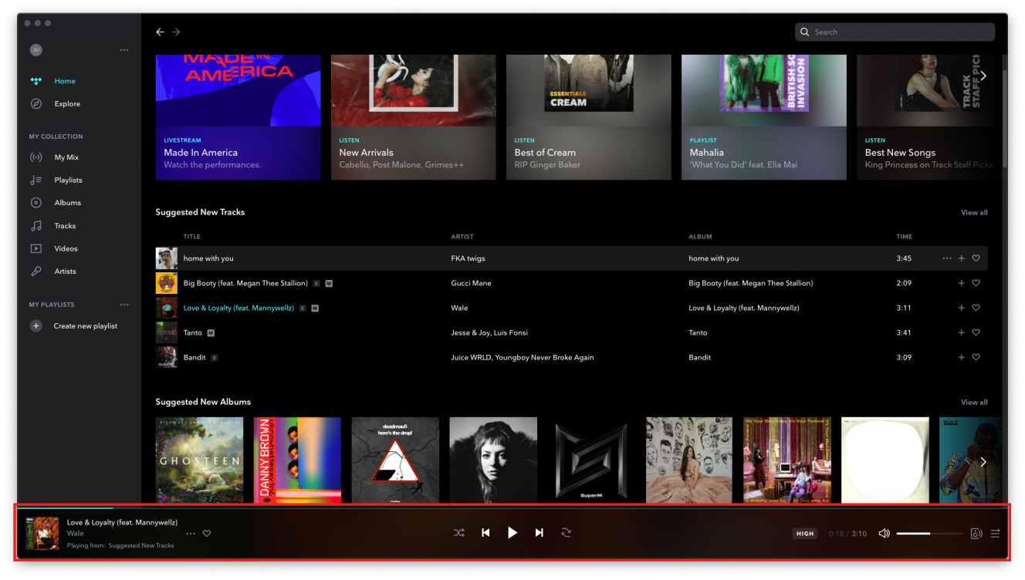Advance the featured carousel with right chevron
The height and width of the screenshot is (580, 1025).
(x=983, y=76)
